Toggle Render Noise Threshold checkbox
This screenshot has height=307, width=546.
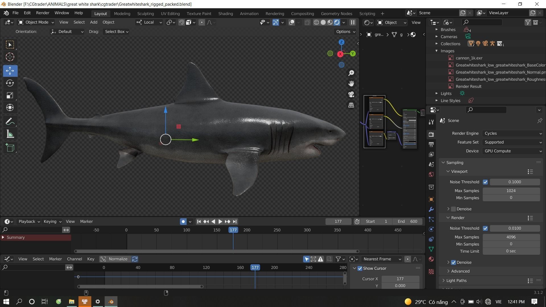(485, 229)
